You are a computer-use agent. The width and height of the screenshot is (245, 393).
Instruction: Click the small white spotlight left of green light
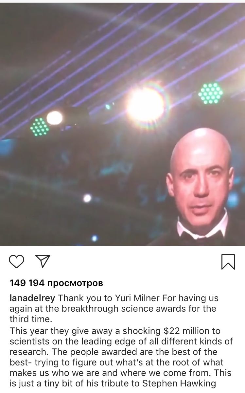(55, 117)
